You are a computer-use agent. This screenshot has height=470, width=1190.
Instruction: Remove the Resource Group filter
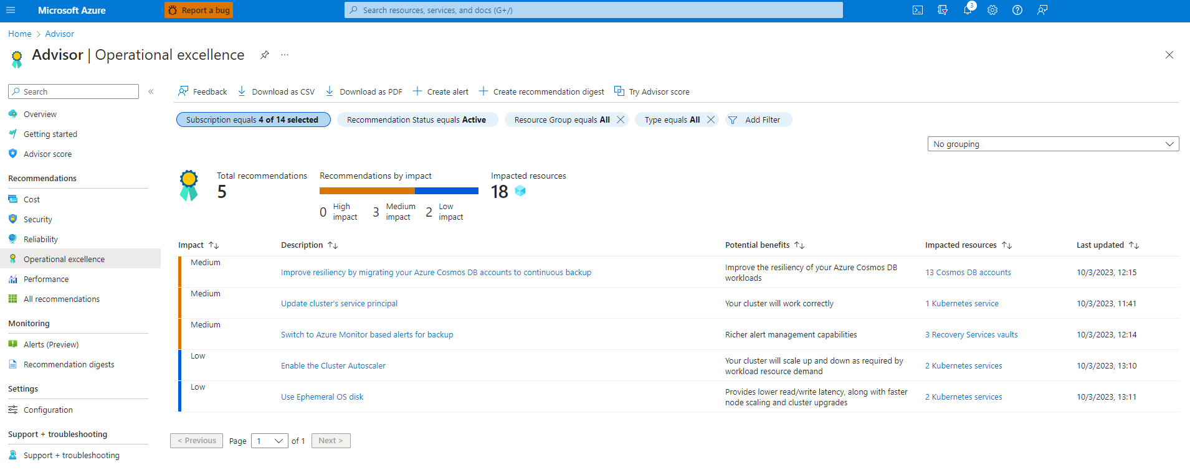[621, 120]
